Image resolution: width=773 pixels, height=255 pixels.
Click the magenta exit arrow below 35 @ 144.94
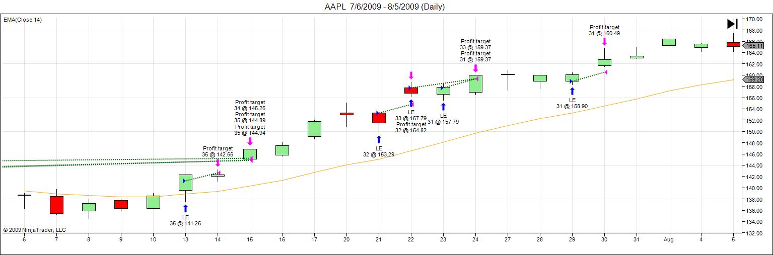(x=250, y=141)
